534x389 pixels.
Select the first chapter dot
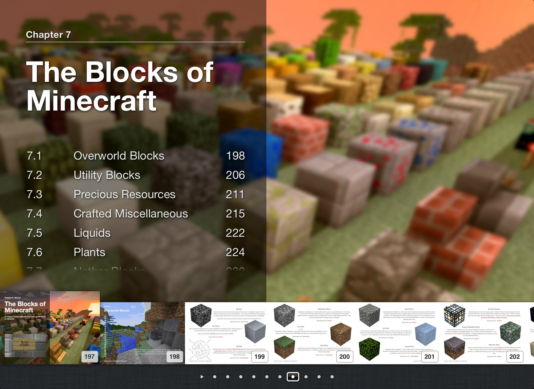pos(215,377)
